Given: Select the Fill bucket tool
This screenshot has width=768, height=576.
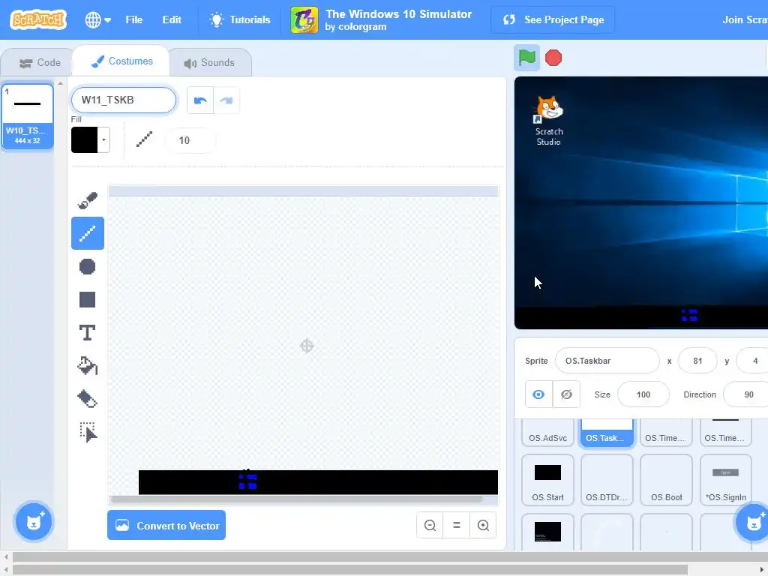Looking at the screenshot, I should (x=88, y=366).
